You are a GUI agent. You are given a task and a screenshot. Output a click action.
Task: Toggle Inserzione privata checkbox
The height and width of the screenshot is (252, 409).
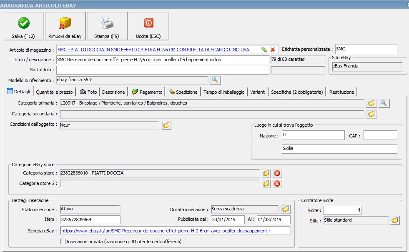click(x=63, y=242)
